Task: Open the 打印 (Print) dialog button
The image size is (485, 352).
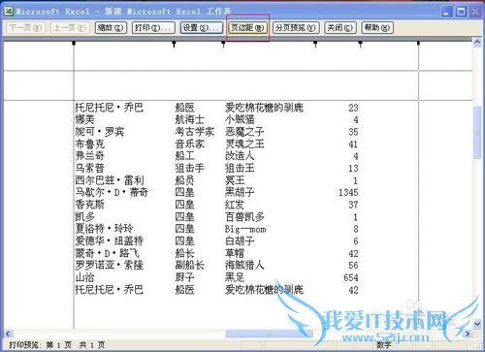Action: coord(153,28)
